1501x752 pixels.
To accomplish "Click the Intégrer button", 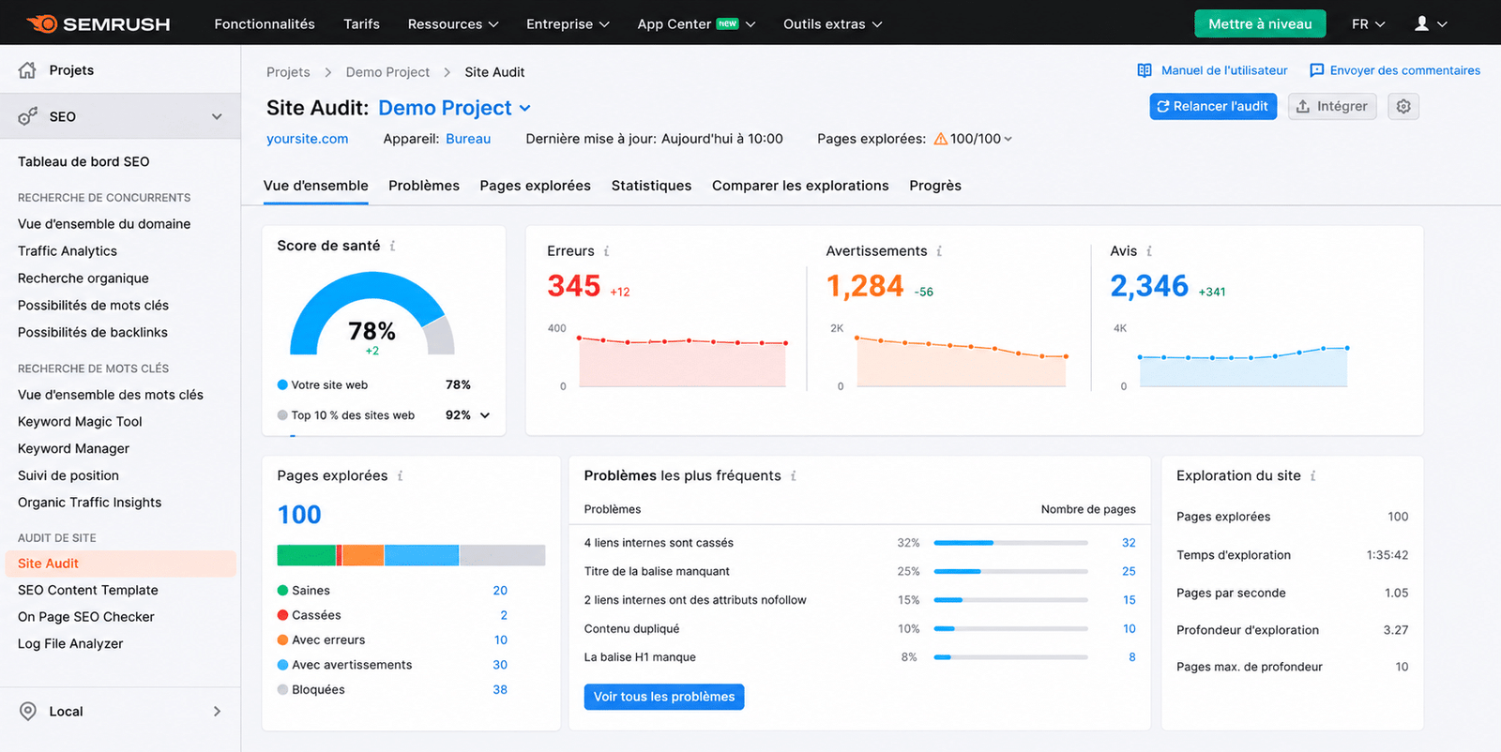I will point(1332,106).
